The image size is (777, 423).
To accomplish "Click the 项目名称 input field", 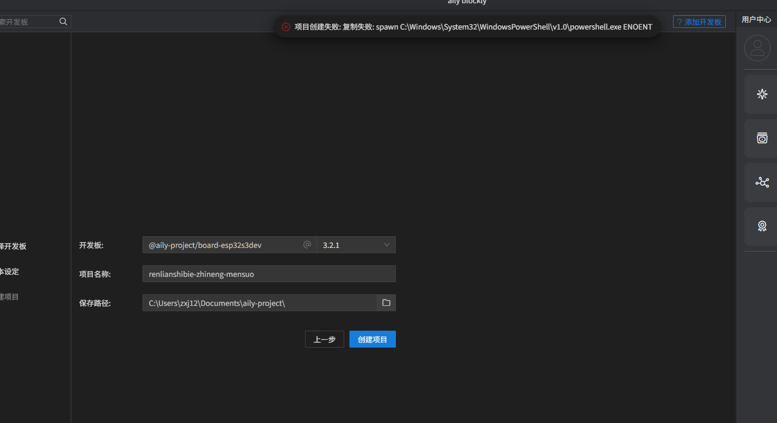I will coord(269,274).
